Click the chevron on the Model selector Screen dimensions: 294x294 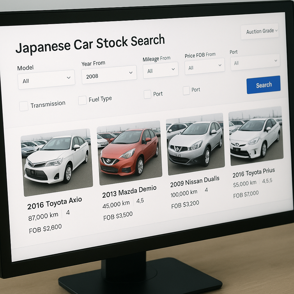point(69,77)
